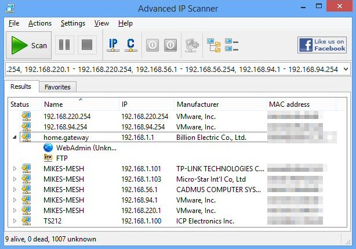
Task: Click into the IP range input field
Action: pyautogui.click(x=174, y=69)
